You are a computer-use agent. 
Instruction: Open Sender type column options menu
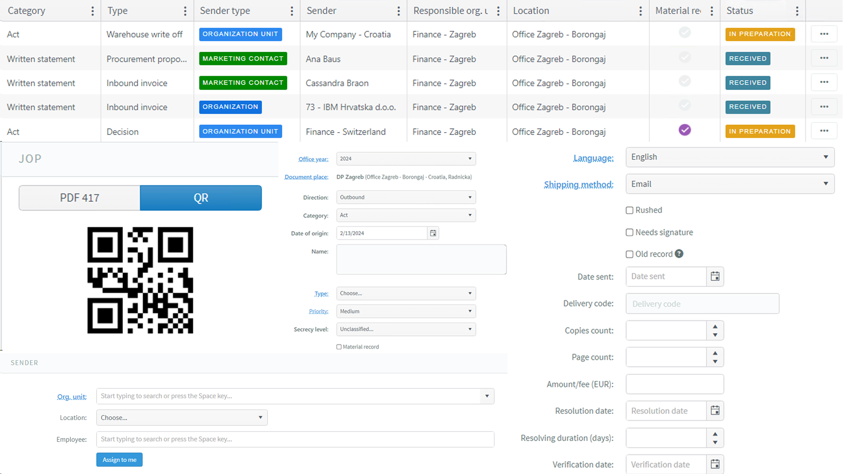click(x=292, y=11)
